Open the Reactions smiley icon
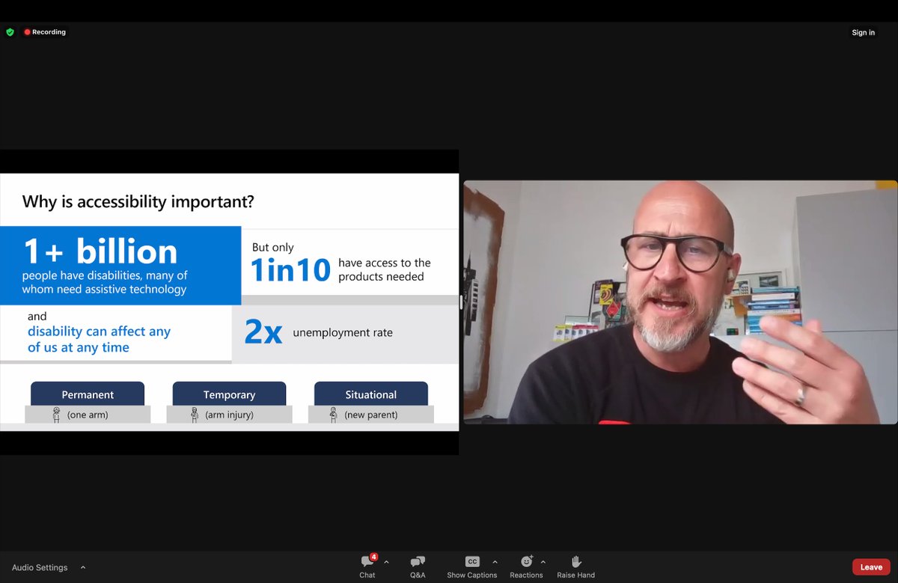Screen dimensions: 898x583 [x=527, y=561]
